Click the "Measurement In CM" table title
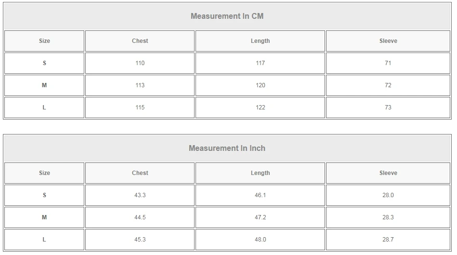The image size is (457, 255). (227, 16)
